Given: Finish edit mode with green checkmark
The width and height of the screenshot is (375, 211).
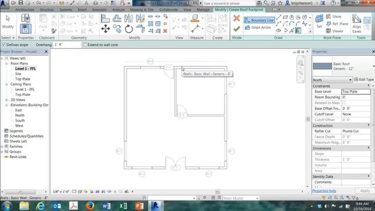Looking at the screenshot, I should click(237, 29).
